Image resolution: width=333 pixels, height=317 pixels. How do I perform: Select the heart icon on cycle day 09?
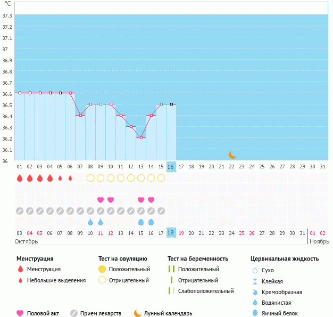click(x=101, y=200)
